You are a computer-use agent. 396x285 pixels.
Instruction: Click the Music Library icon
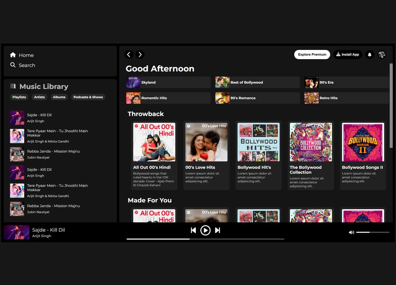[13, 86]
